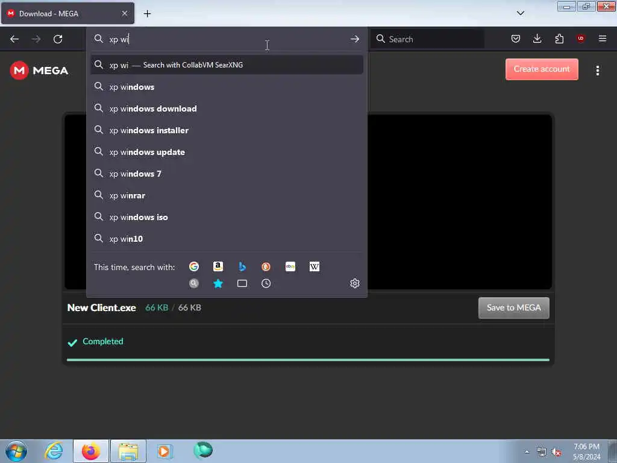The width and height of the screenshot is (617, 463).
Task: Click the uBlock Origin toolbar icon
Action: (580, 38)
